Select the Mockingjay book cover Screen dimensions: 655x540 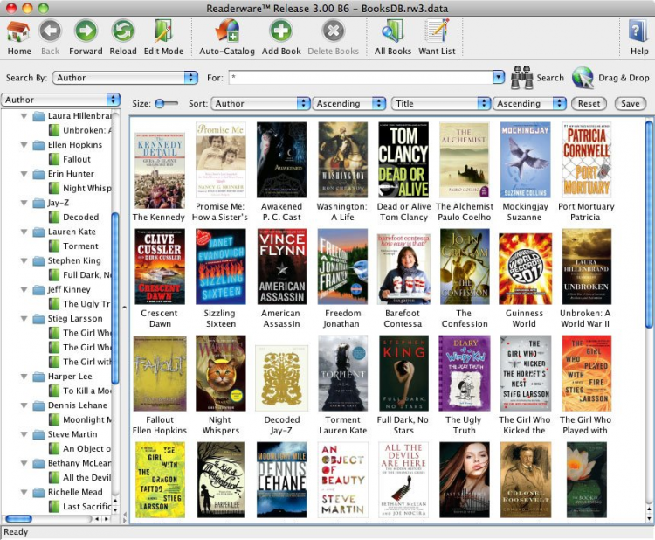point(525,160)
